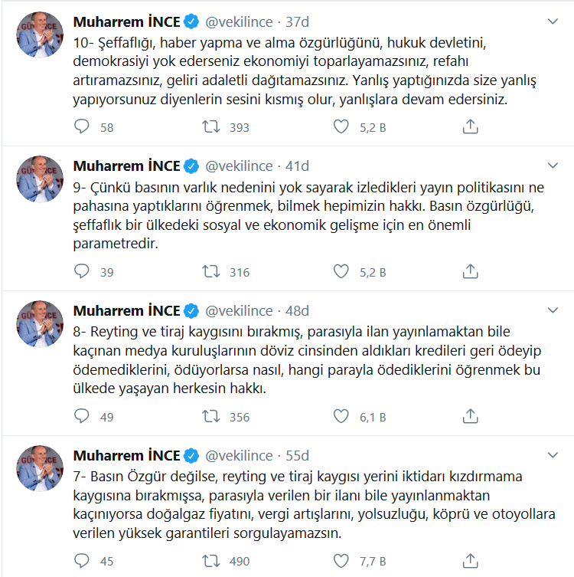Reply to the tweet with 49 replies
Image resolution: width=574 pixels, height=577 pixels.
click(x=82, y=416)
